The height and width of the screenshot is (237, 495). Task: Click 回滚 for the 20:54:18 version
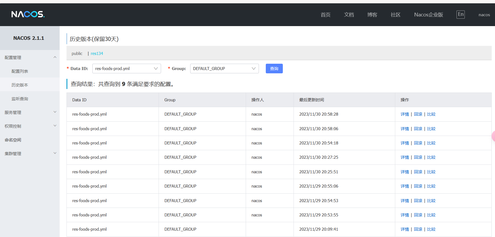click(418, 143)
